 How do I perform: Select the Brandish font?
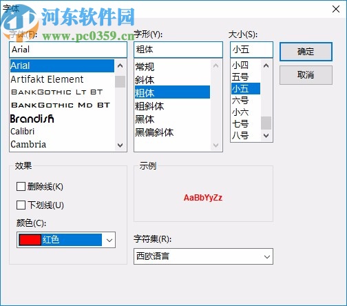(62, 119)
